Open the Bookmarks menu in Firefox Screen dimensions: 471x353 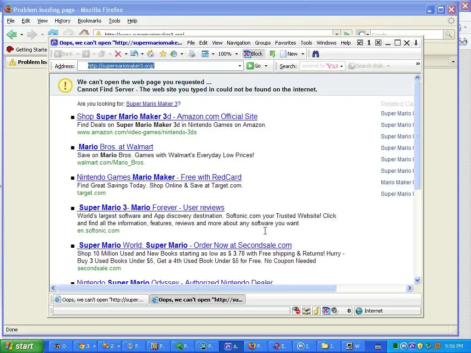tap(90, 21)
